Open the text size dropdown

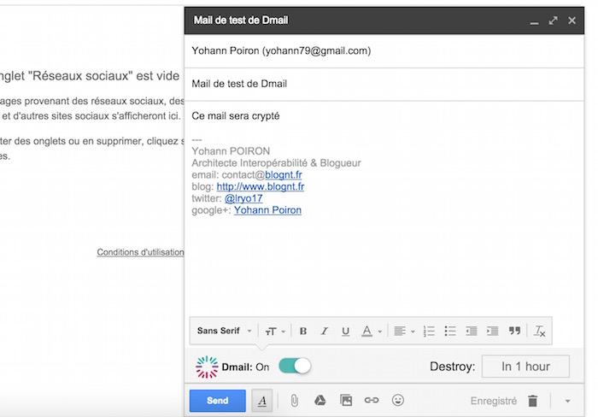coord(275,332)
